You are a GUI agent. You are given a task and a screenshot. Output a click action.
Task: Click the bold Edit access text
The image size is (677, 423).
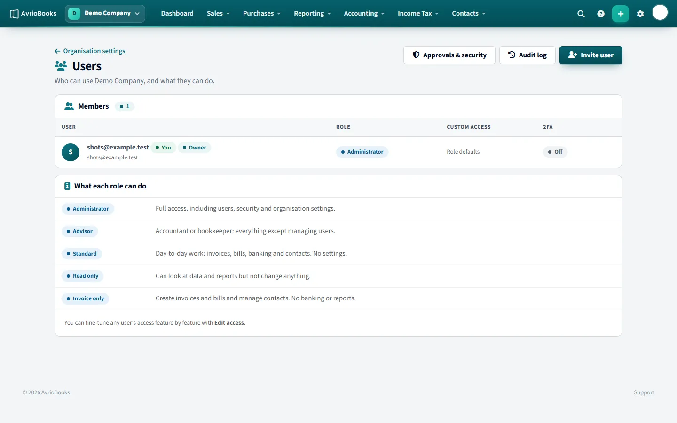pyautogui.click(x=229, y=323)
